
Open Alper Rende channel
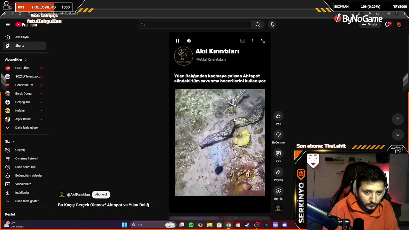(24, 119)
